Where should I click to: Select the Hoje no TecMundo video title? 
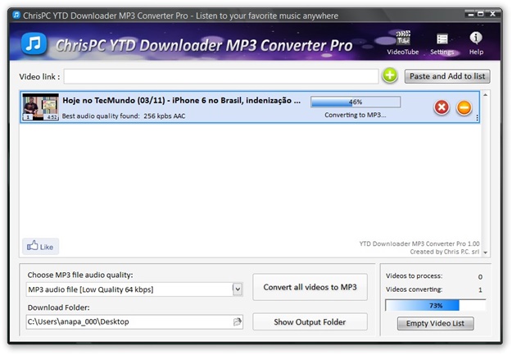coord(181,100)
